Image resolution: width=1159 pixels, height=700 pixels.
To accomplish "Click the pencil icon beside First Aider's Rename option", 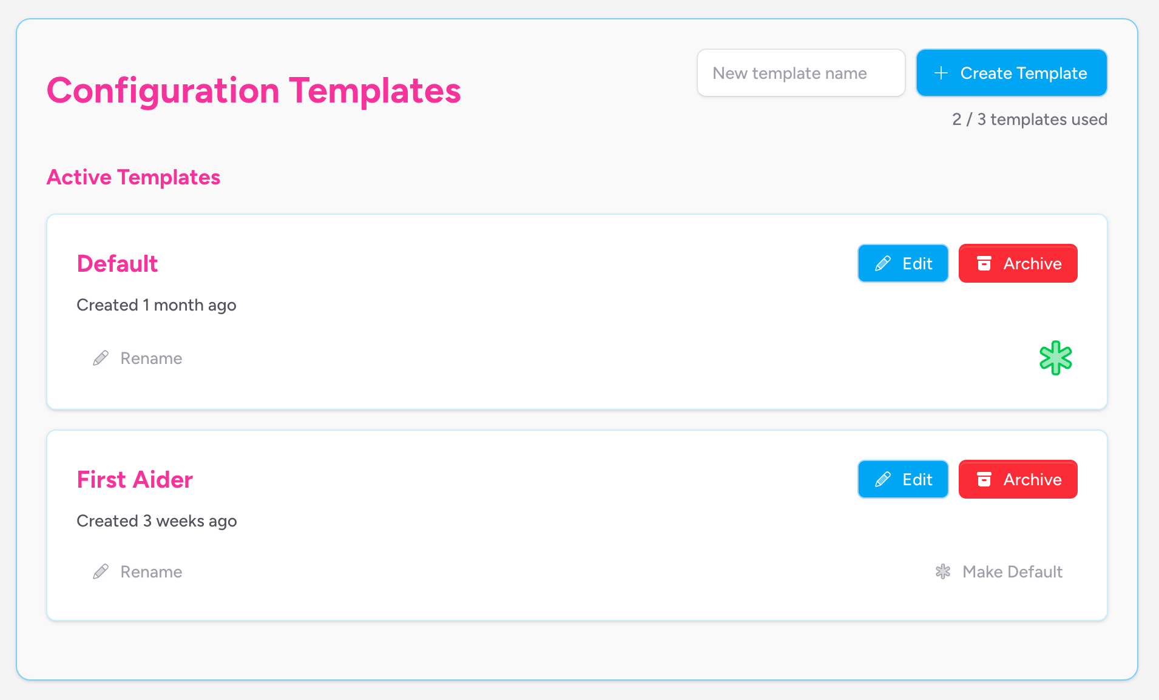I will click(x=101, y=571).
